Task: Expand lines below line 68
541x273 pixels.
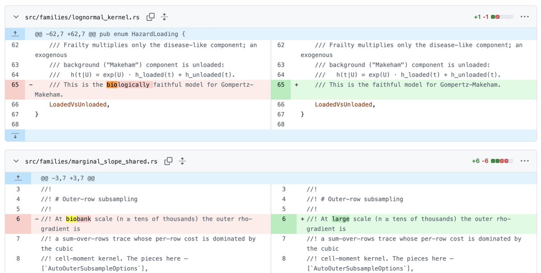Action: click(15, 135)
